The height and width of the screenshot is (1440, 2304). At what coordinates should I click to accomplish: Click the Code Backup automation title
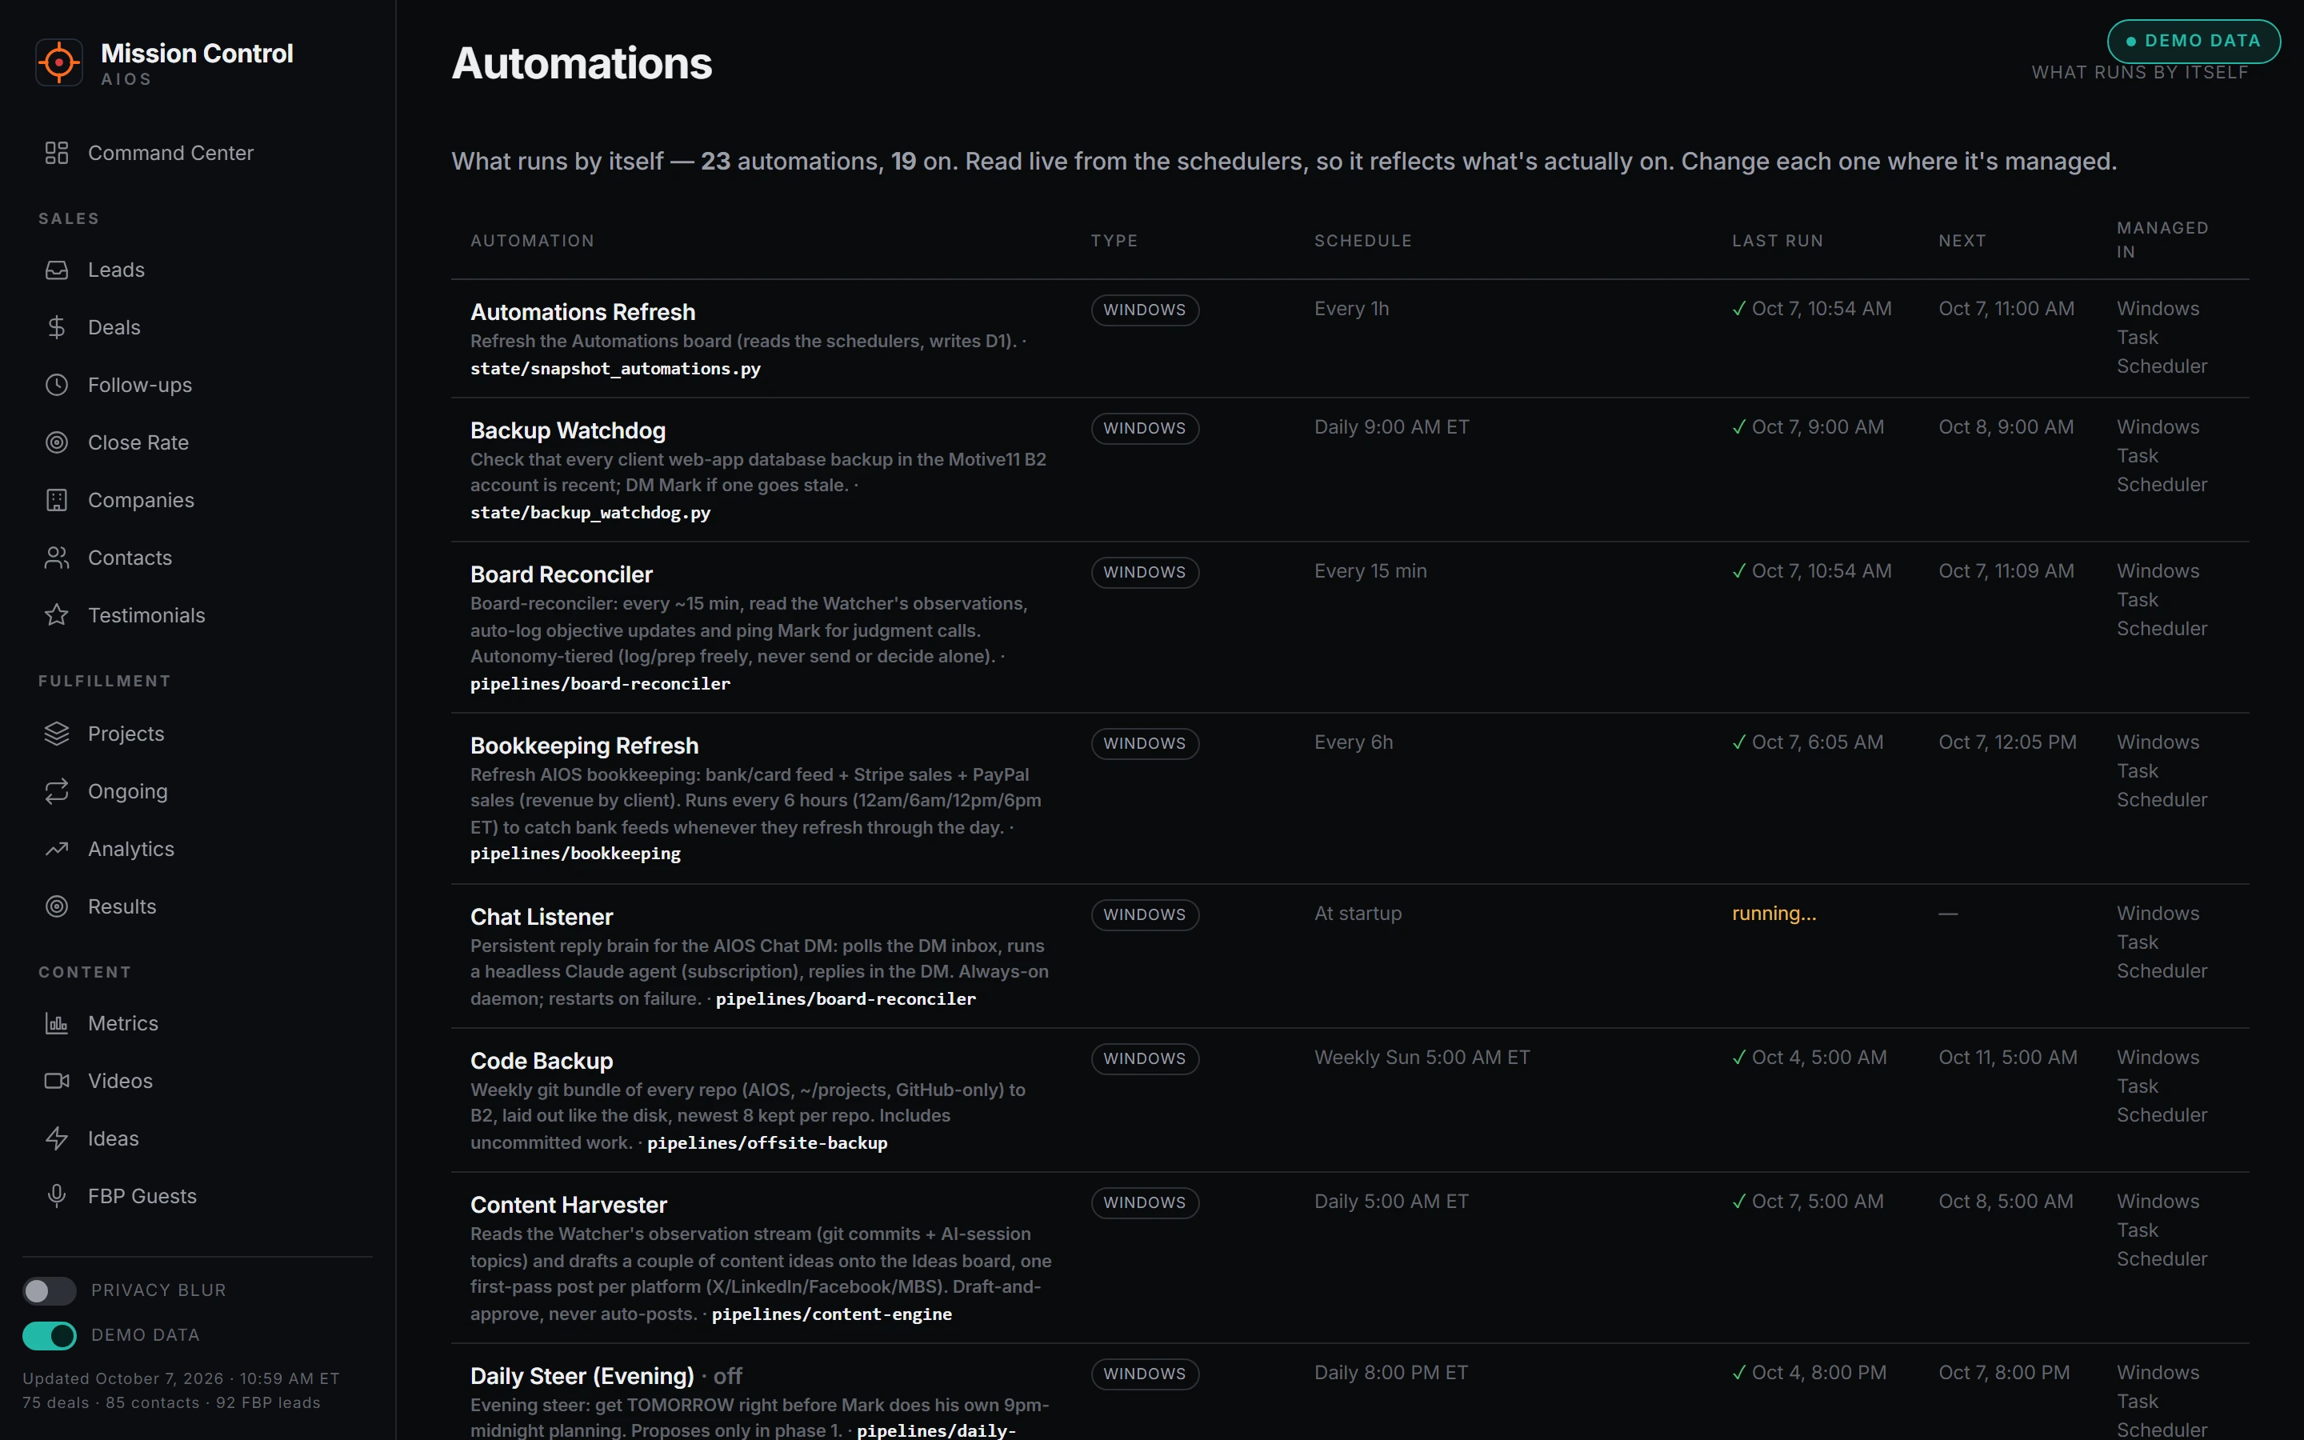click(542, 1061)
